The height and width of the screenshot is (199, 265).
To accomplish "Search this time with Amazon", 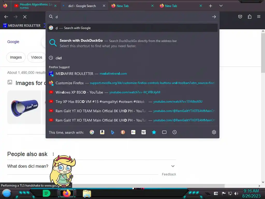I will (x=102, y=132).
